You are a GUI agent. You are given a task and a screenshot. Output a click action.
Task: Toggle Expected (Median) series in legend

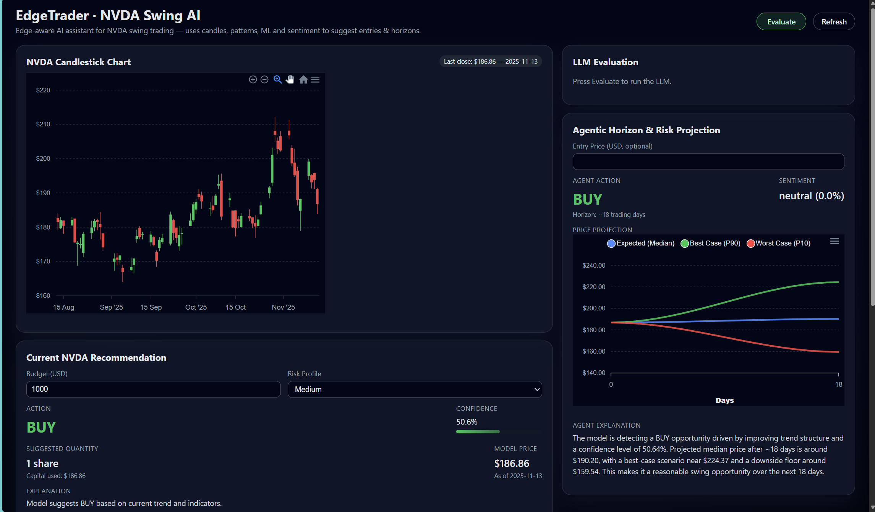645,243
